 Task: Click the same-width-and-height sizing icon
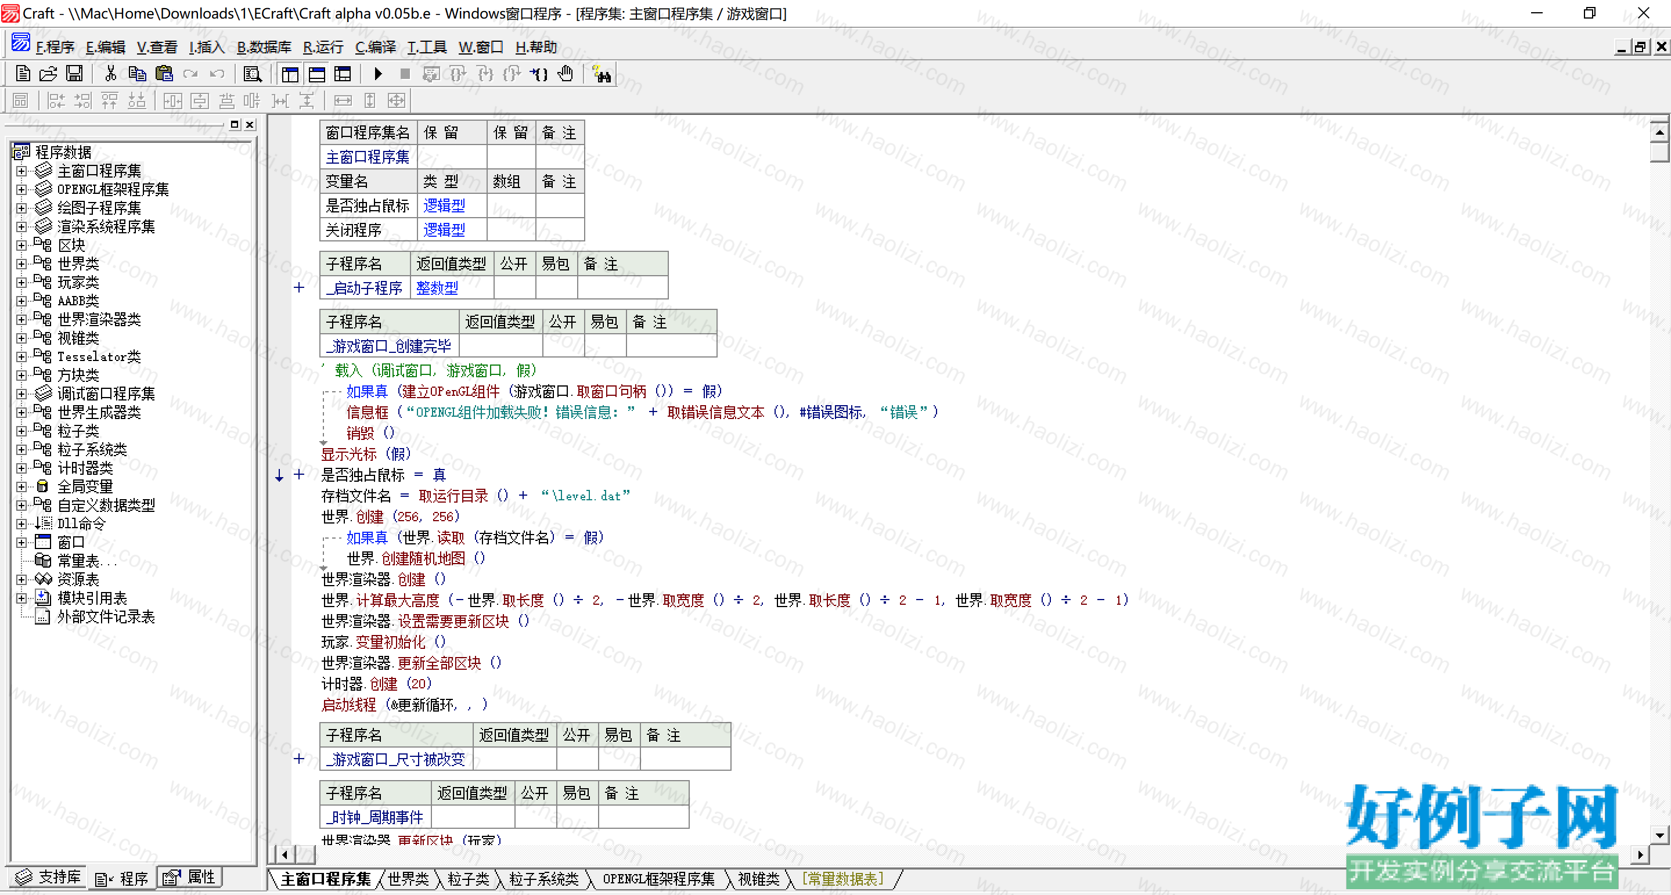click(x=396, y=100)
